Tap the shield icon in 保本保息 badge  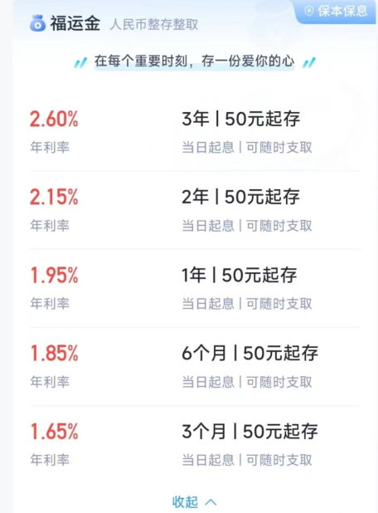(308, 11)
